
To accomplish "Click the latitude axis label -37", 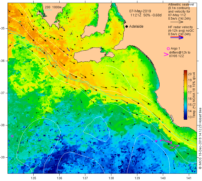I will pos(2,93).
